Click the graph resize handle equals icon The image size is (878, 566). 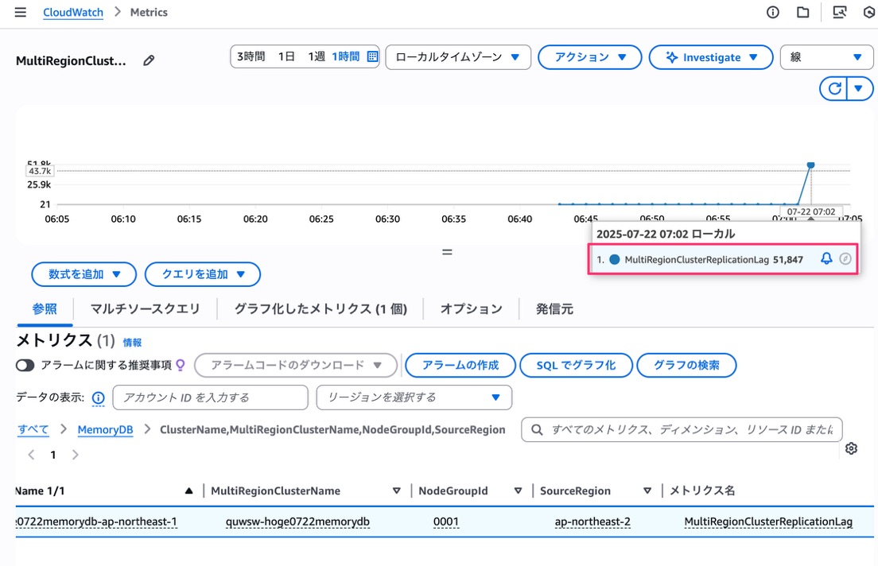447,252
